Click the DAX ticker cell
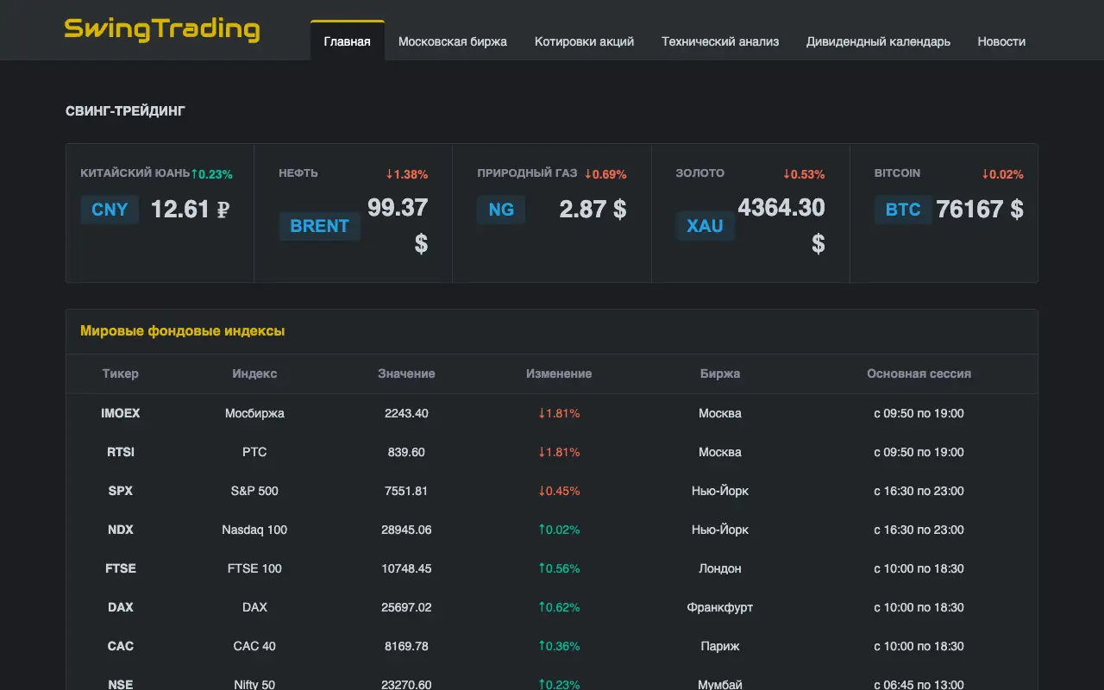 (x=120, y=607)
